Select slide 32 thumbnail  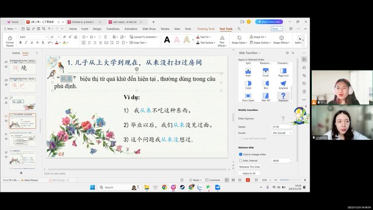click(x=22, y=157)
